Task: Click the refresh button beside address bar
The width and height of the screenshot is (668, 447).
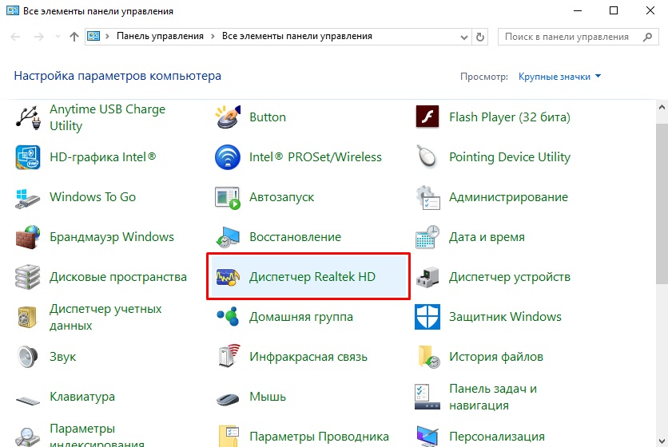Action: pyautogui.click(x=480, y=37)
